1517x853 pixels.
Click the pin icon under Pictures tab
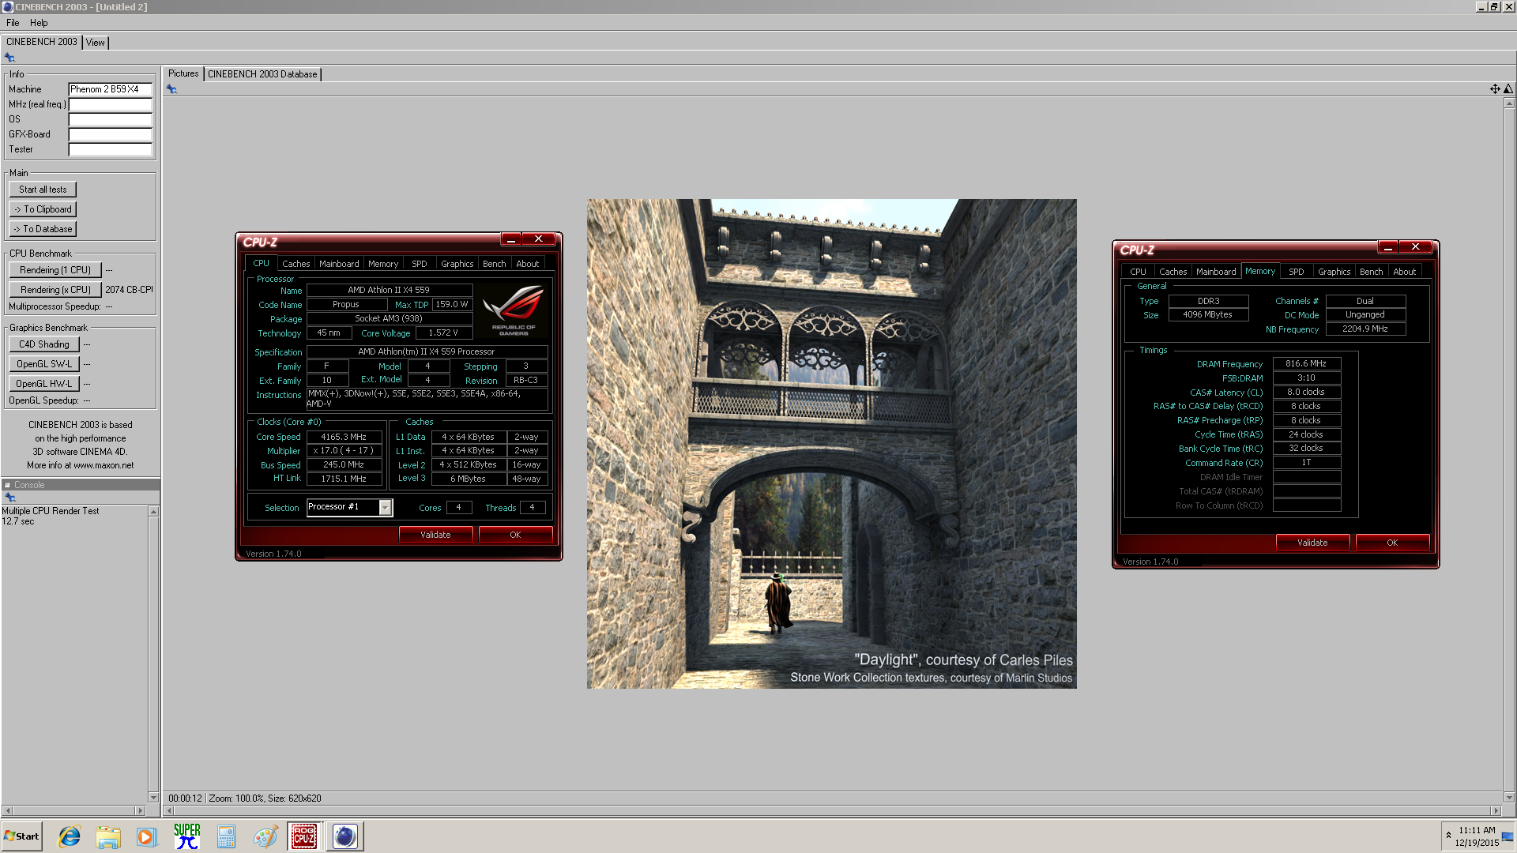pos(171,89)
